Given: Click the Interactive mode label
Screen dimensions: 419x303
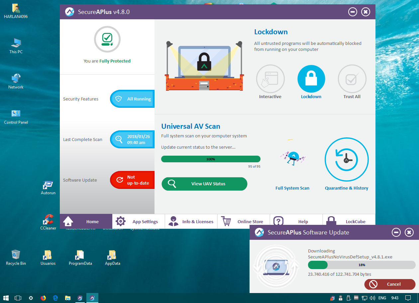Looking at the screenshot, I should click(x=270, y=97).
